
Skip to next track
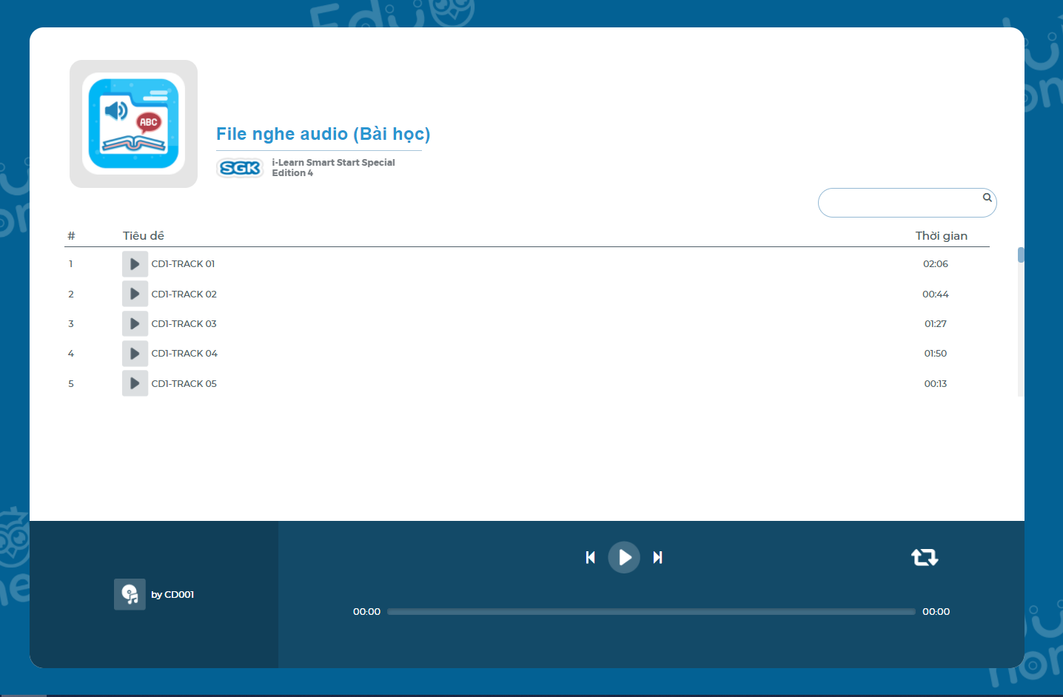click(657, 557)
